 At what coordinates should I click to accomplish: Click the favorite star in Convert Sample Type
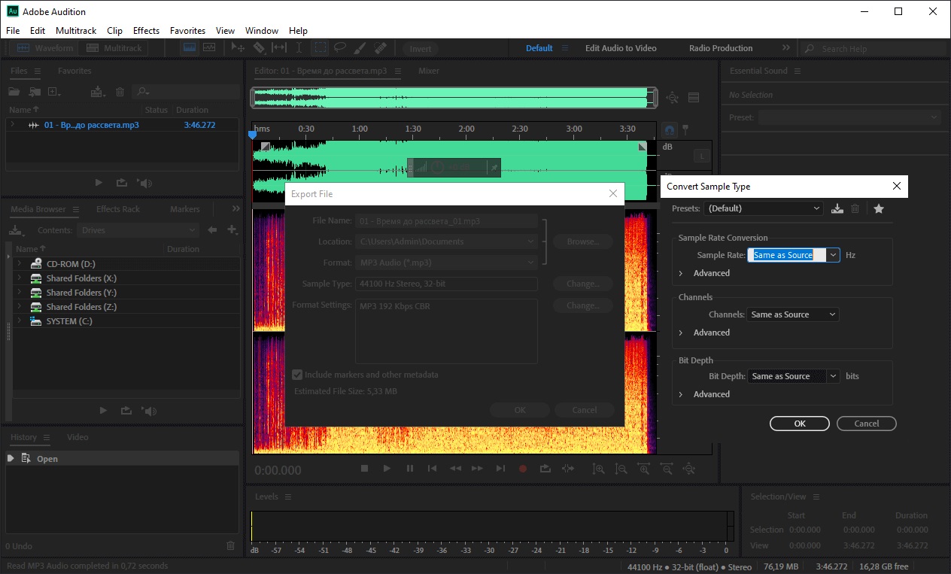[878, 208]
